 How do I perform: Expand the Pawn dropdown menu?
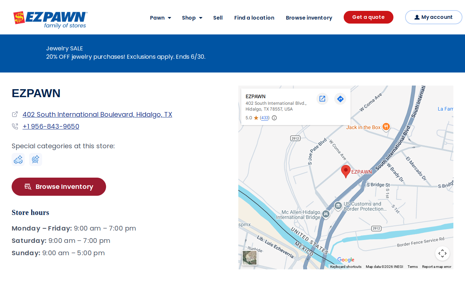pyautogui.click(x=161, y=18)
